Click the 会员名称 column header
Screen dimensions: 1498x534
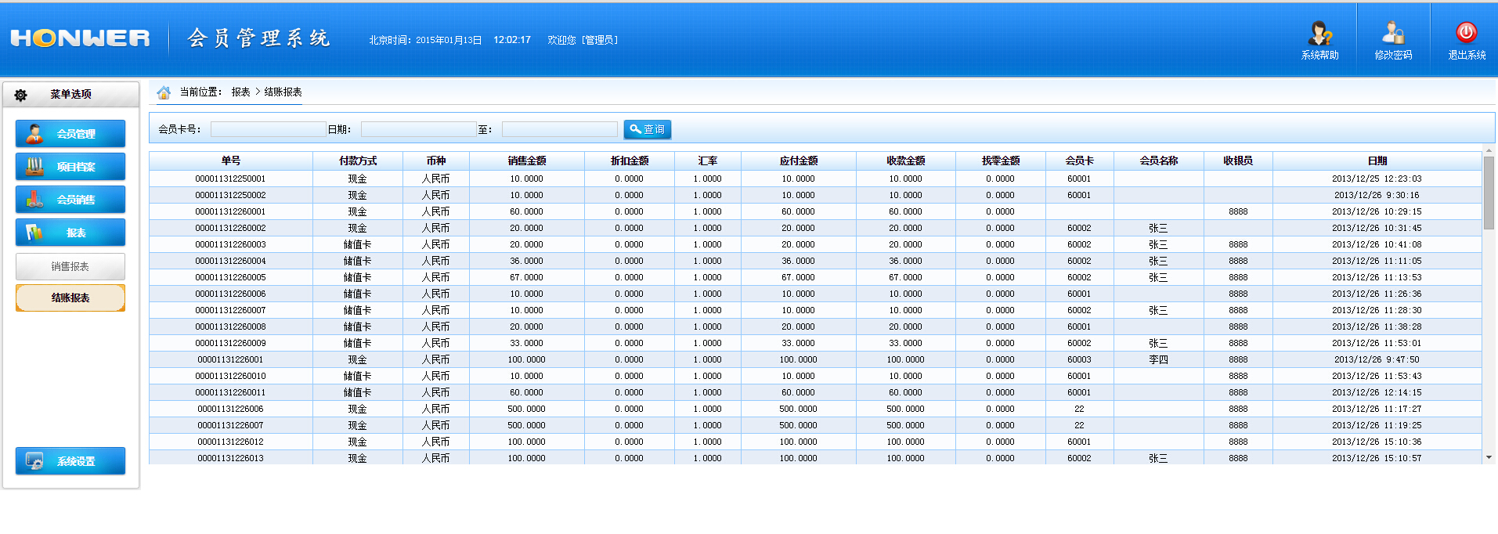click(x=1159, y=161)
